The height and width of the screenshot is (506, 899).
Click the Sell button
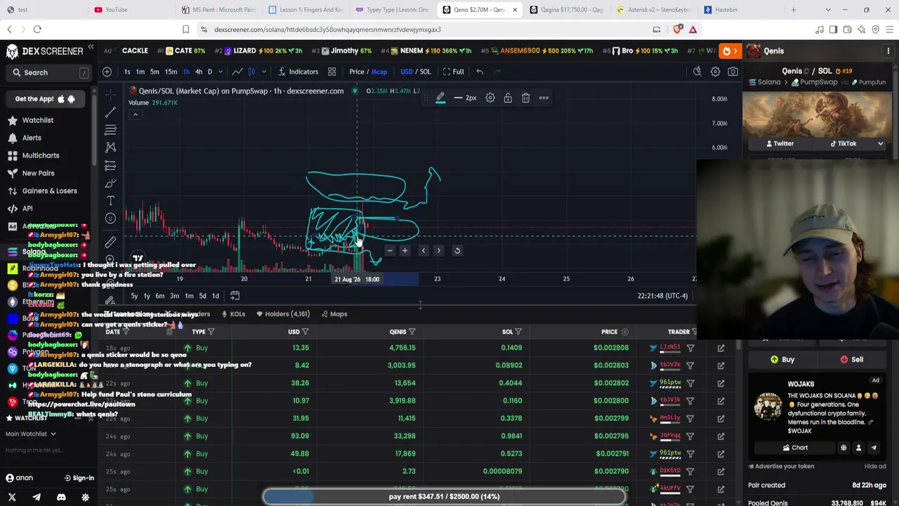coord(852,359)
